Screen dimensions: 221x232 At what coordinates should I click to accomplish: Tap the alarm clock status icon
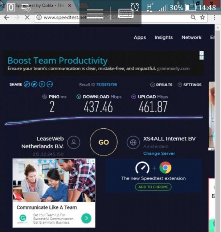135,7
